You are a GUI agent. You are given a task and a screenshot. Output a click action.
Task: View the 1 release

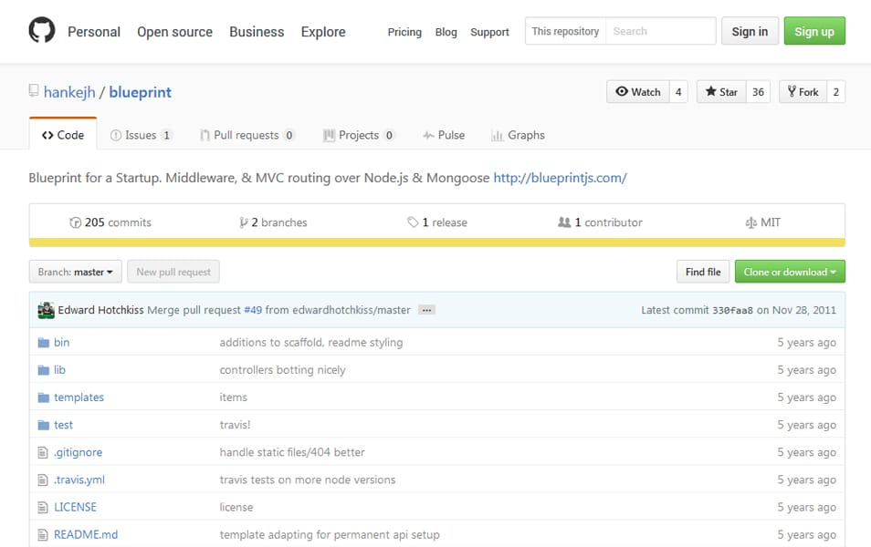(437, 222)
